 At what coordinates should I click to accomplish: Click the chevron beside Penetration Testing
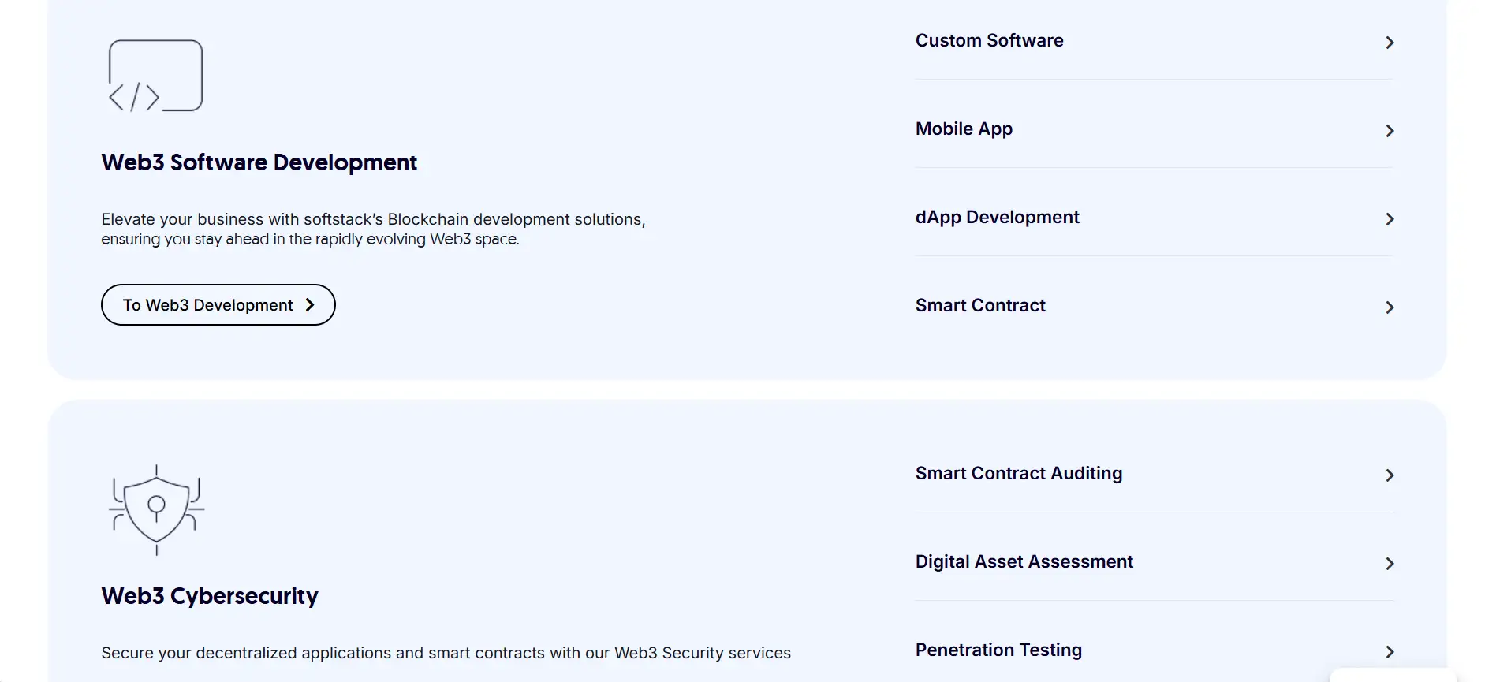coord(1390,652)
